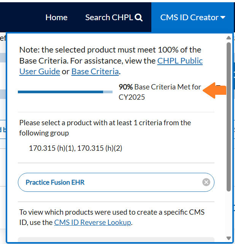Click the Search CHPL magnifier icon

click(x=139, y=18)
